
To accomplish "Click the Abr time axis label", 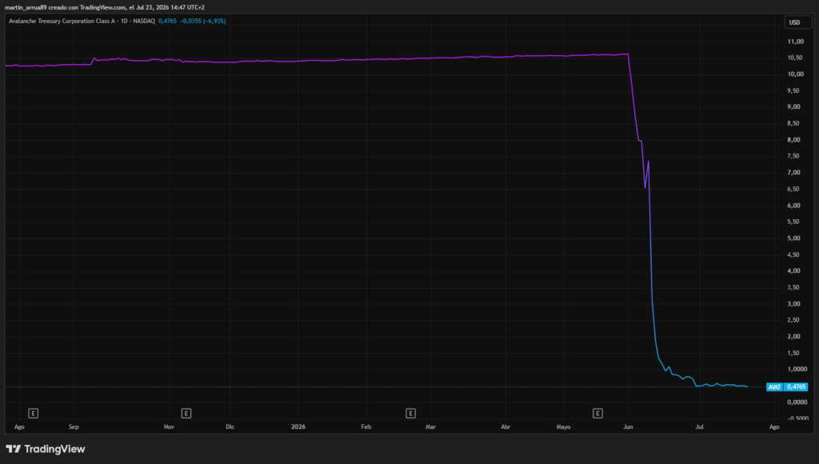I will [x=505, y=427].
